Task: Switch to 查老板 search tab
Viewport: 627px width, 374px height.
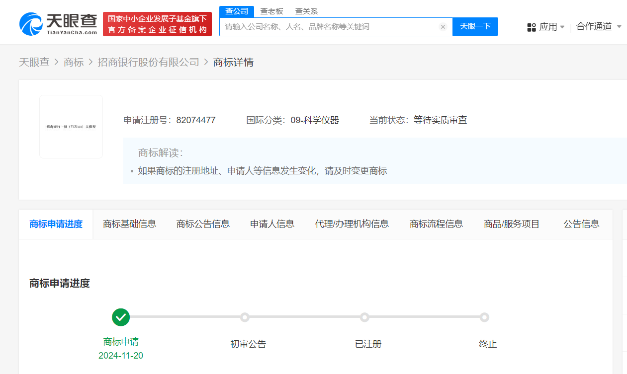Action: click(x=271, y=11)
